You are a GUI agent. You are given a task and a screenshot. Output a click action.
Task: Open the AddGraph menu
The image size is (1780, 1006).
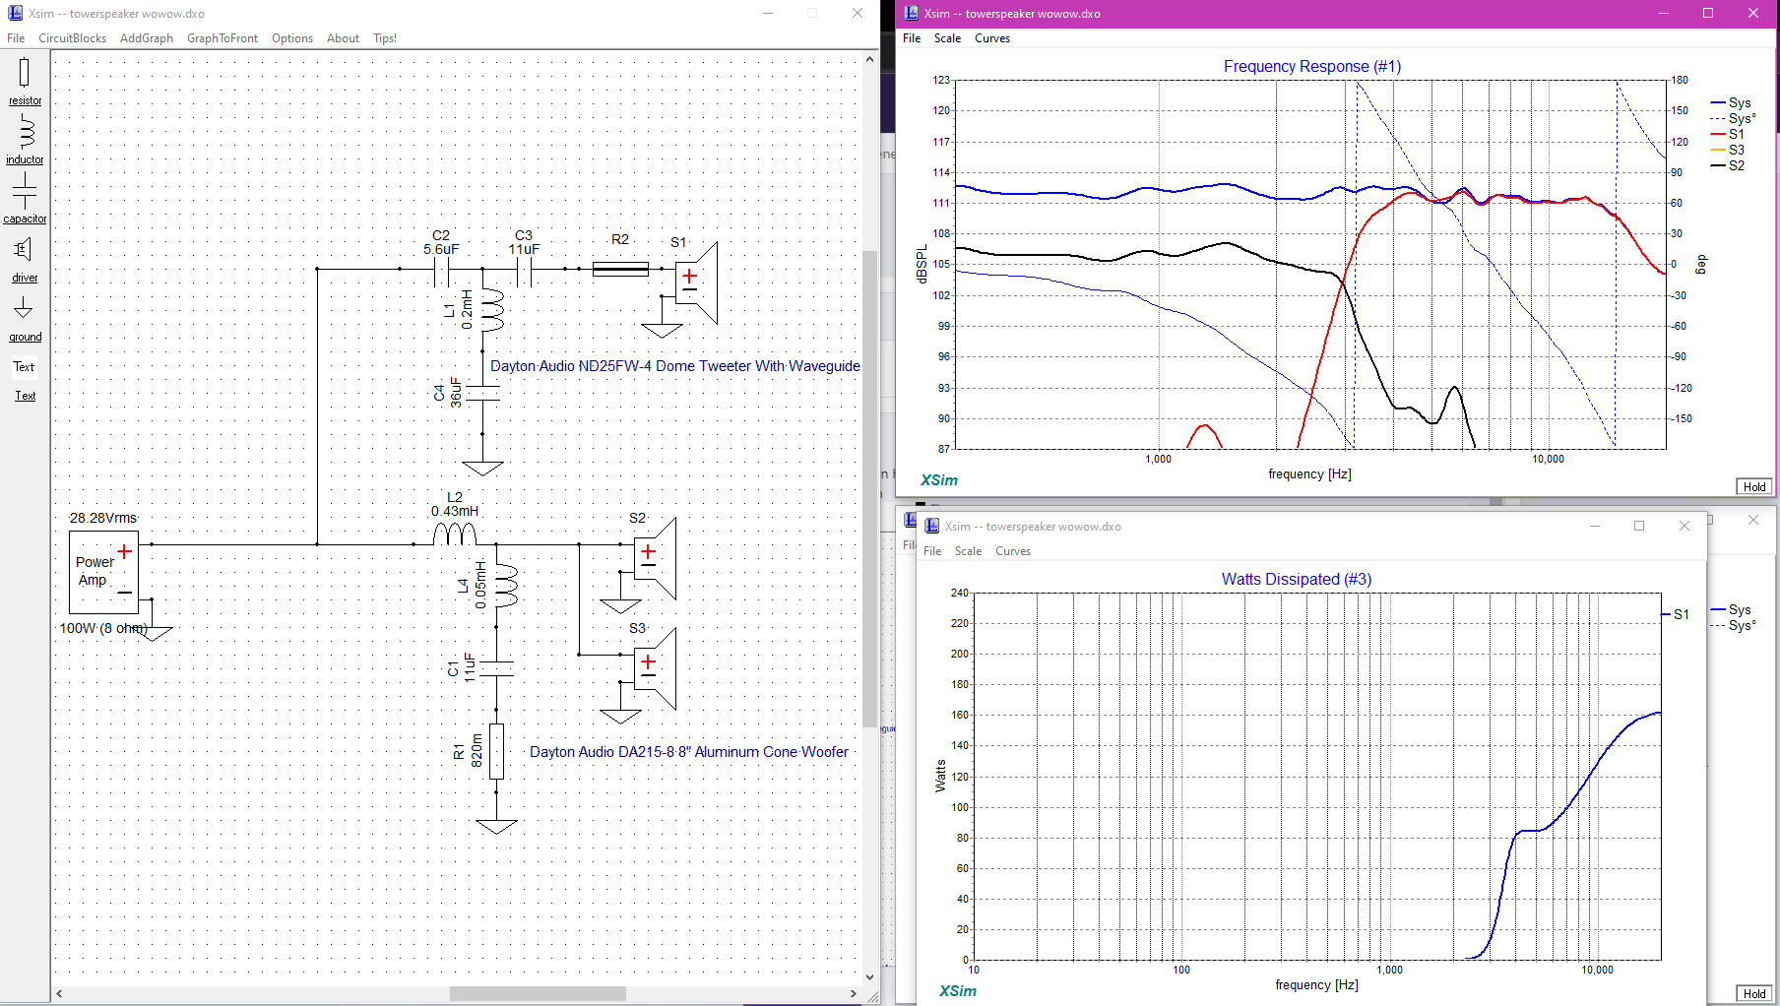click(147, 38)
